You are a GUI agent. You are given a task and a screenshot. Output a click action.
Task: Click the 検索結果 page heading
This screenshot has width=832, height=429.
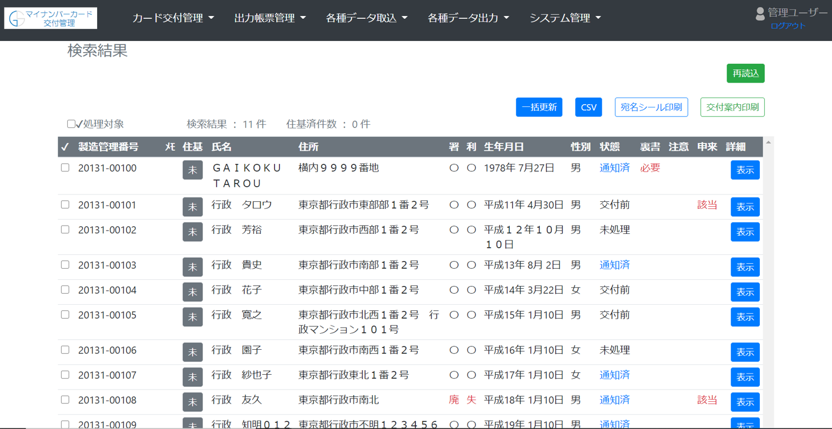click(98, 51)
